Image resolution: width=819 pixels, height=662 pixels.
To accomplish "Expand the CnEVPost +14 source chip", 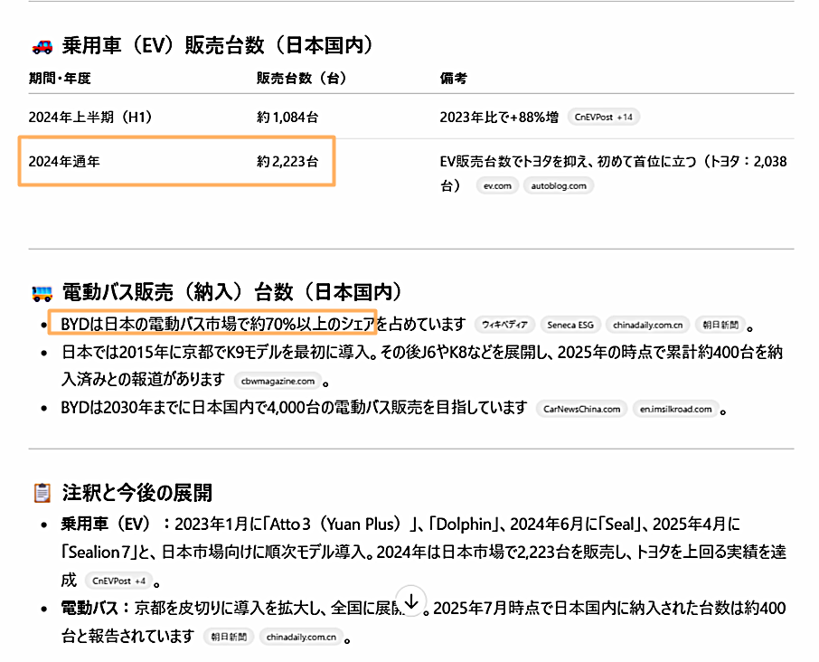I will 604,118.
